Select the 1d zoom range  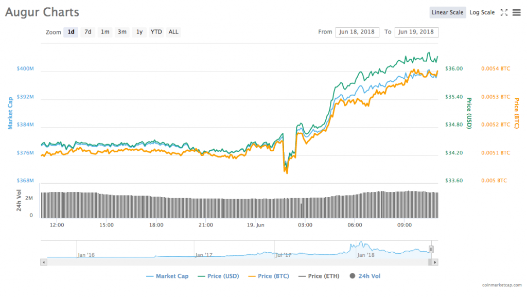coord(71,32)
